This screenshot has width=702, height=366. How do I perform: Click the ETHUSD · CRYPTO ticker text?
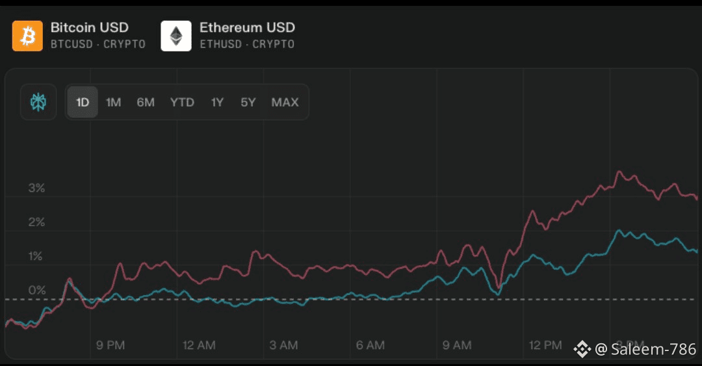point(247,44)
